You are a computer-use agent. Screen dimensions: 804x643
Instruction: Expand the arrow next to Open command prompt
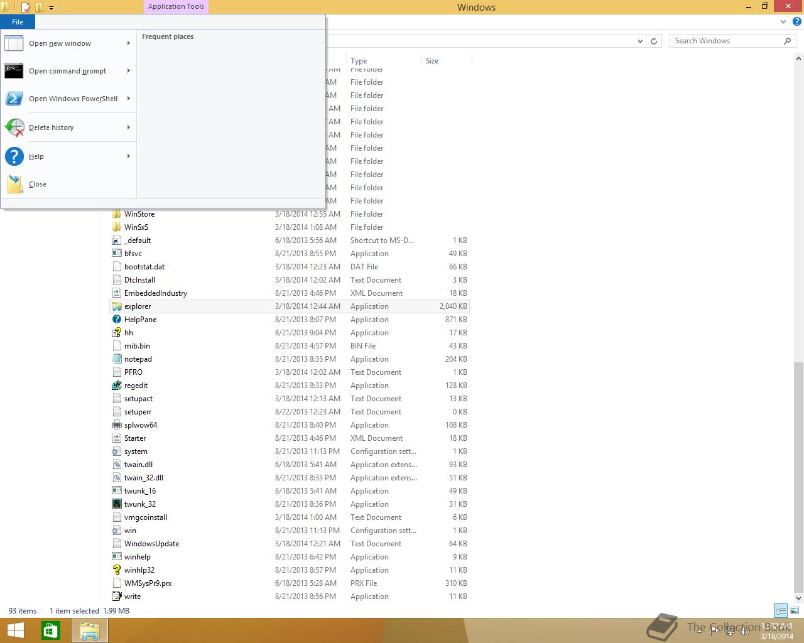(129, 71)
